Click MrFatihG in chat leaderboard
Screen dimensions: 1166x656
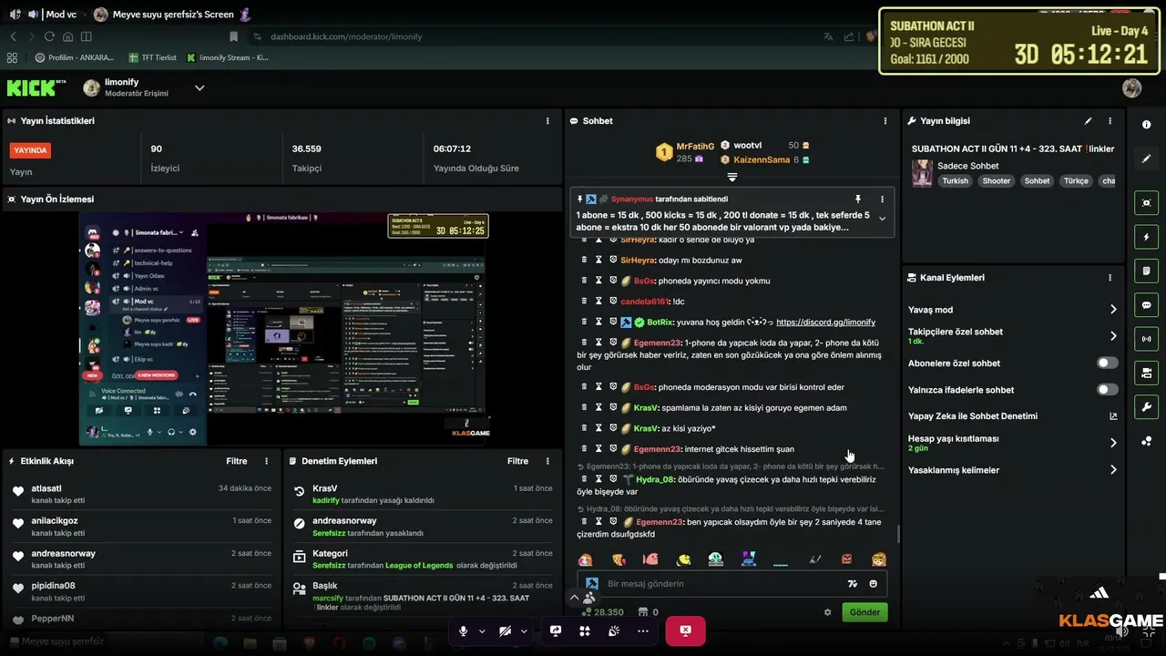(695, 146)
